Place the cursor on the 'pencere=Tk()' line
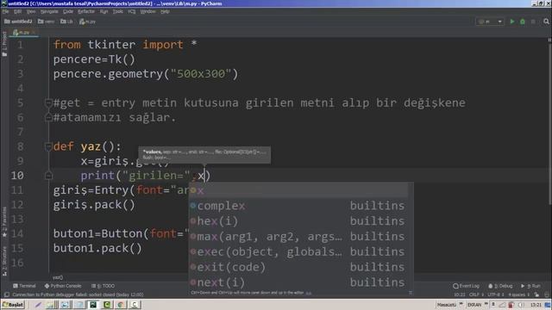The height and width of the screenshot is (310, 552). tap(94, 59)
